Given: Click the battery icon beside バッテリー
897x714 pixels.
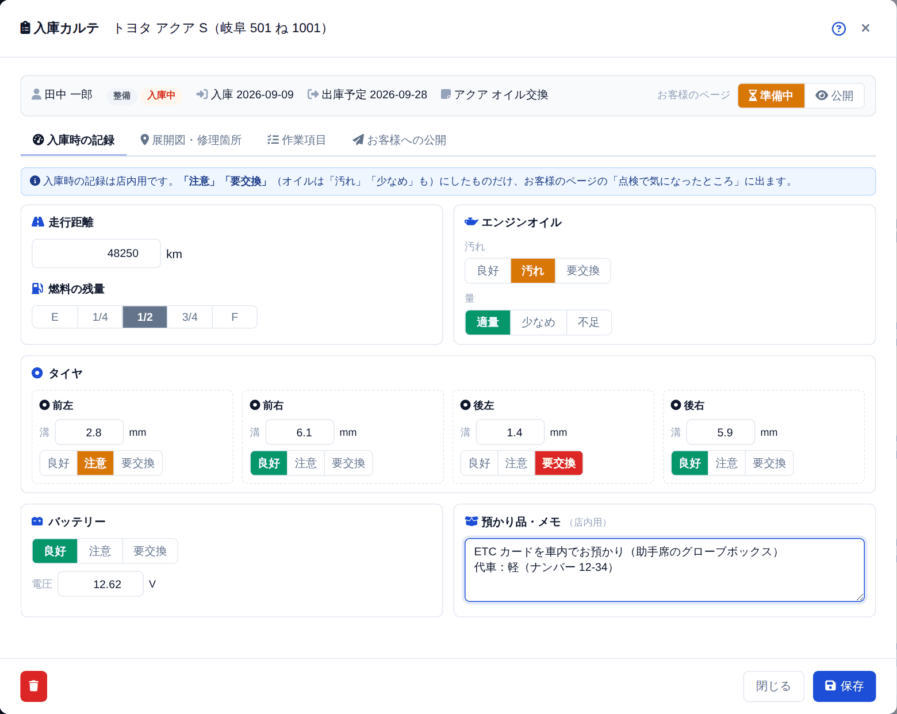Looking at the screenshot, I should (x=37, y=521).
